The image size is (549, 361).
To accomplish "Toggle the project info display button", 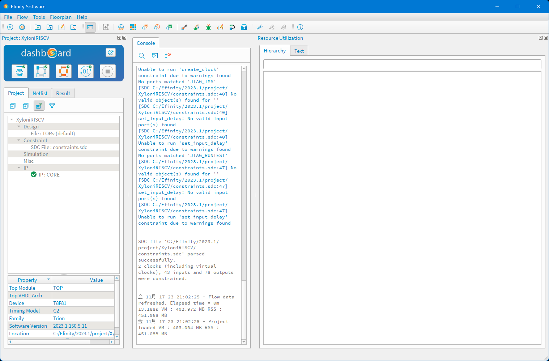I will pos(39,106).
